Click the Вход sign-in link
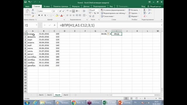This screenshot has width=187, height=105. pyautogui.click(x=143, y=6)
